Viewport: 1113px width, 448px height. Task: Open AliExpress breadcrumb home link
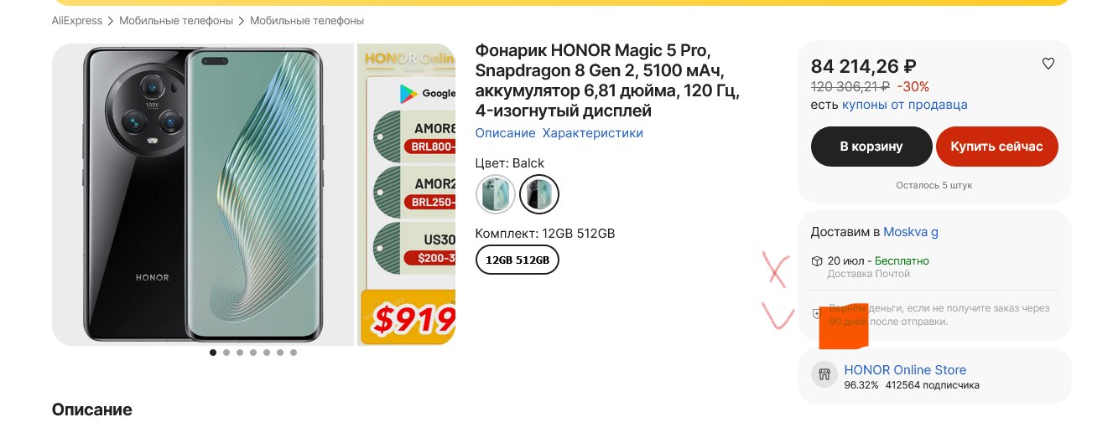pos(77,20)
